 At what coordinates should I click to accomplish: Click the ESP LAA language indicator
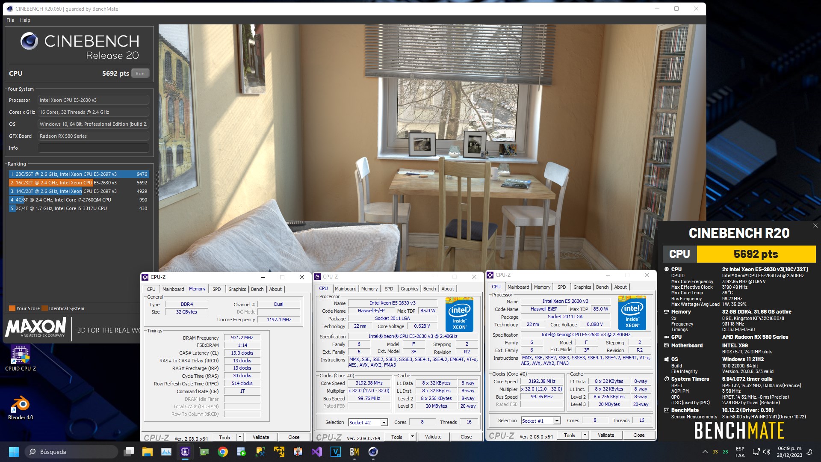(x=740, y=452)
